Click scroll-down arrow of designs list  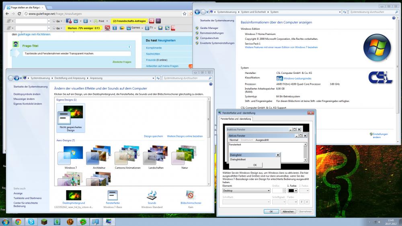point(209,184)
